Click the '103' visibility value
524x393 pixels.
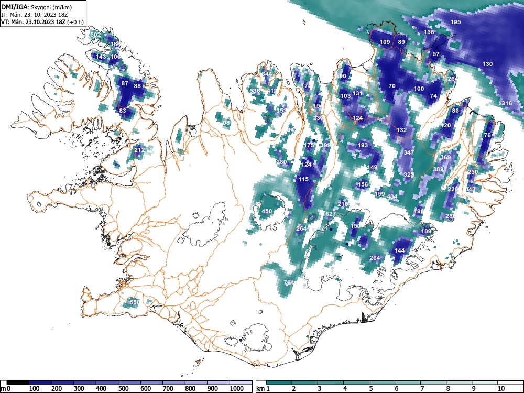pyautogui.click(x=345, y=96)
